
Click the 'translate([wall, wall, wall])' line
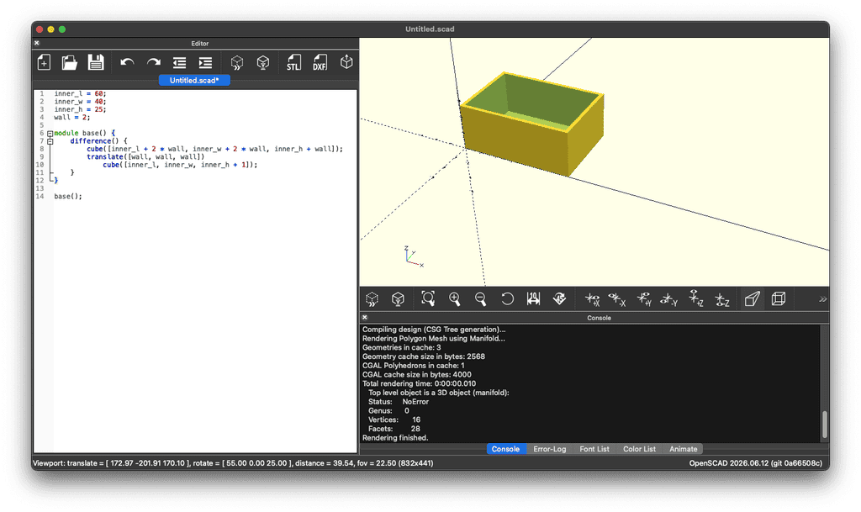tap(145, 157)
